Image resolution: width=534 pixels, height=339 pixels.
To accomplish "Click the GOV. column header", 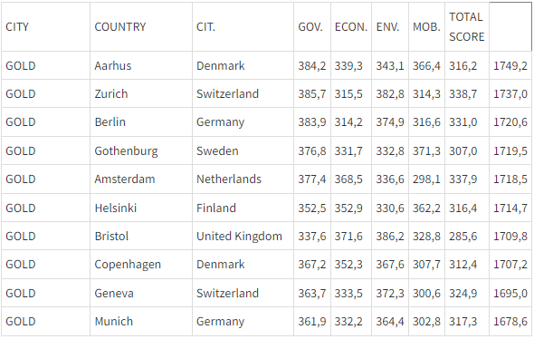I will tap(312, 27).
